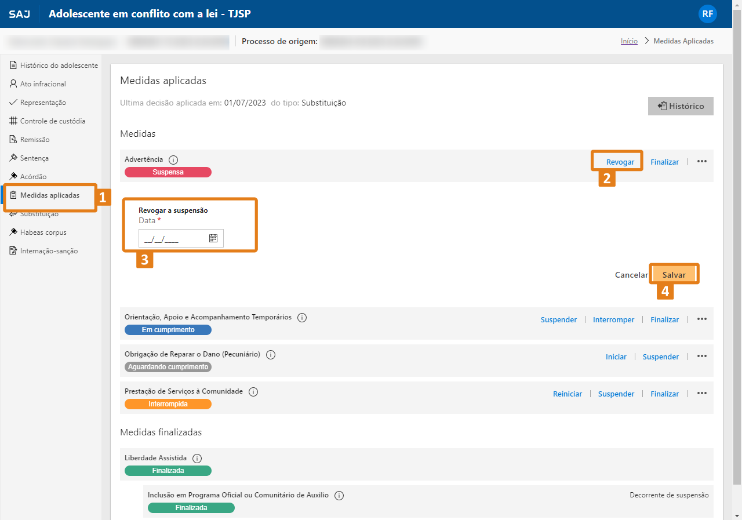Image resolution: width=742 pixels, height=520 pixels.
Task: Click the Histórico button
Action: [x=681, y=106]
